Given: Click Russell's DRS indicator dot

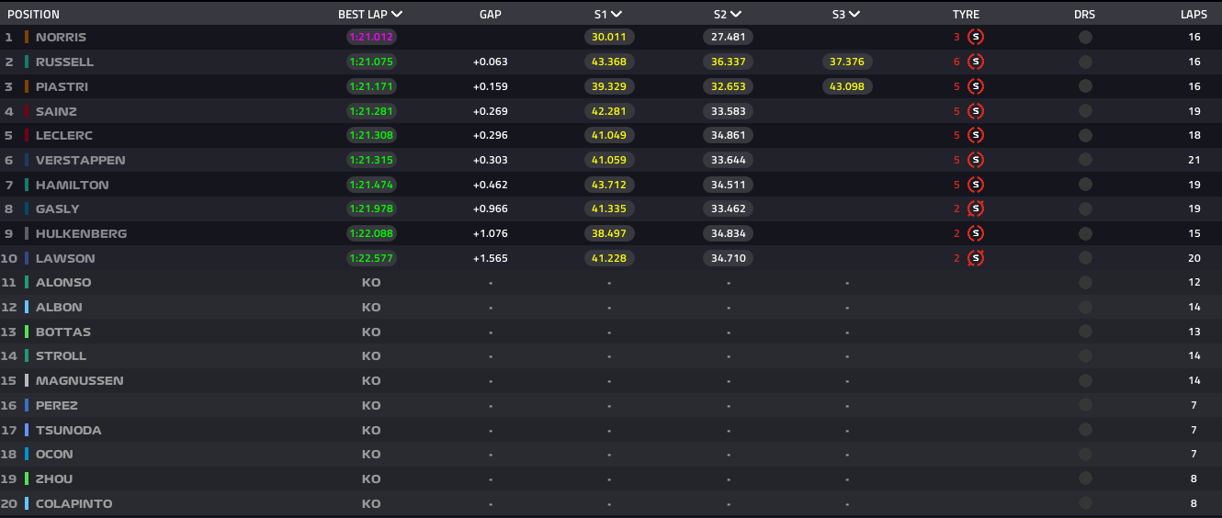Looking at the screenshot, I should coord(1085,62).
